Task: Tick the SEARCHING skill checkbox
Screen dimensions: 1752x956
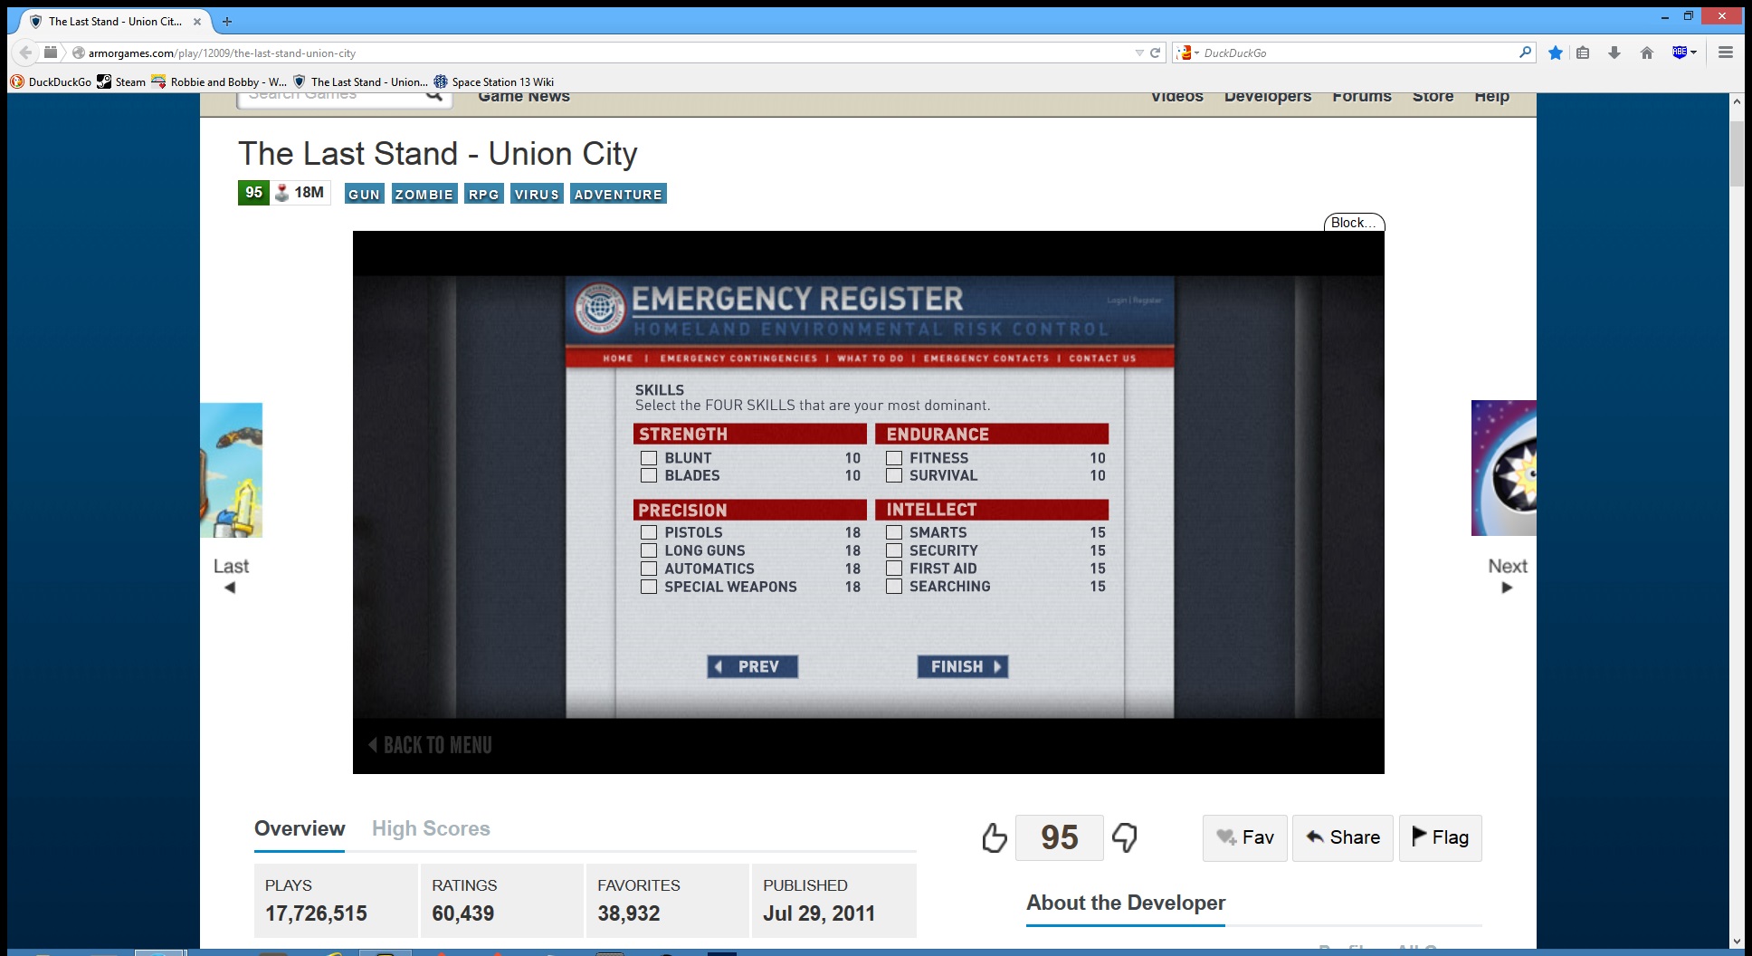Action: (894, 587)
